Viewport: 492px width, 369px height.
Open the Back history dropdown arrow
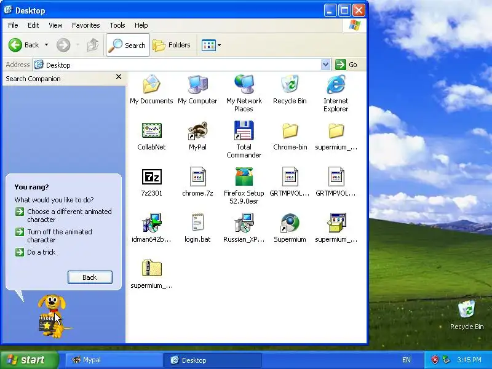coord(47,45)
